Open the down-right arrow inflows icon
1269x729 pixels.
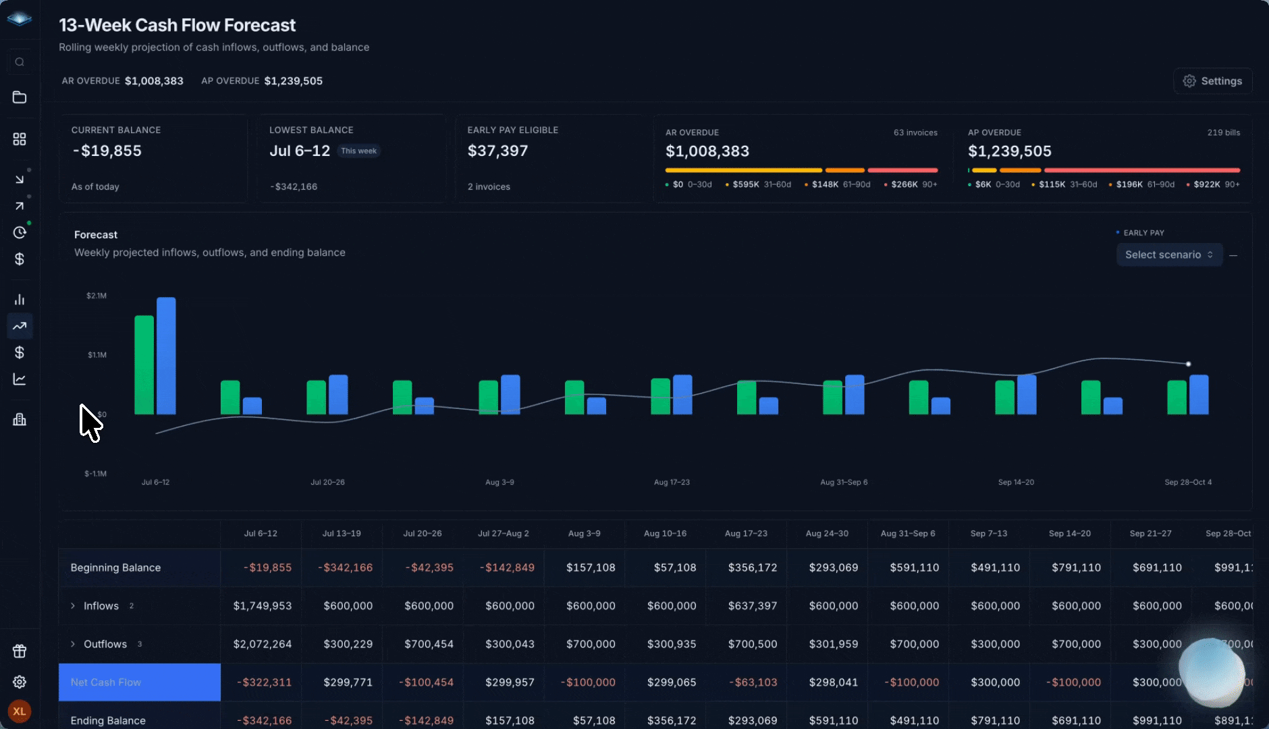point(20,179)
